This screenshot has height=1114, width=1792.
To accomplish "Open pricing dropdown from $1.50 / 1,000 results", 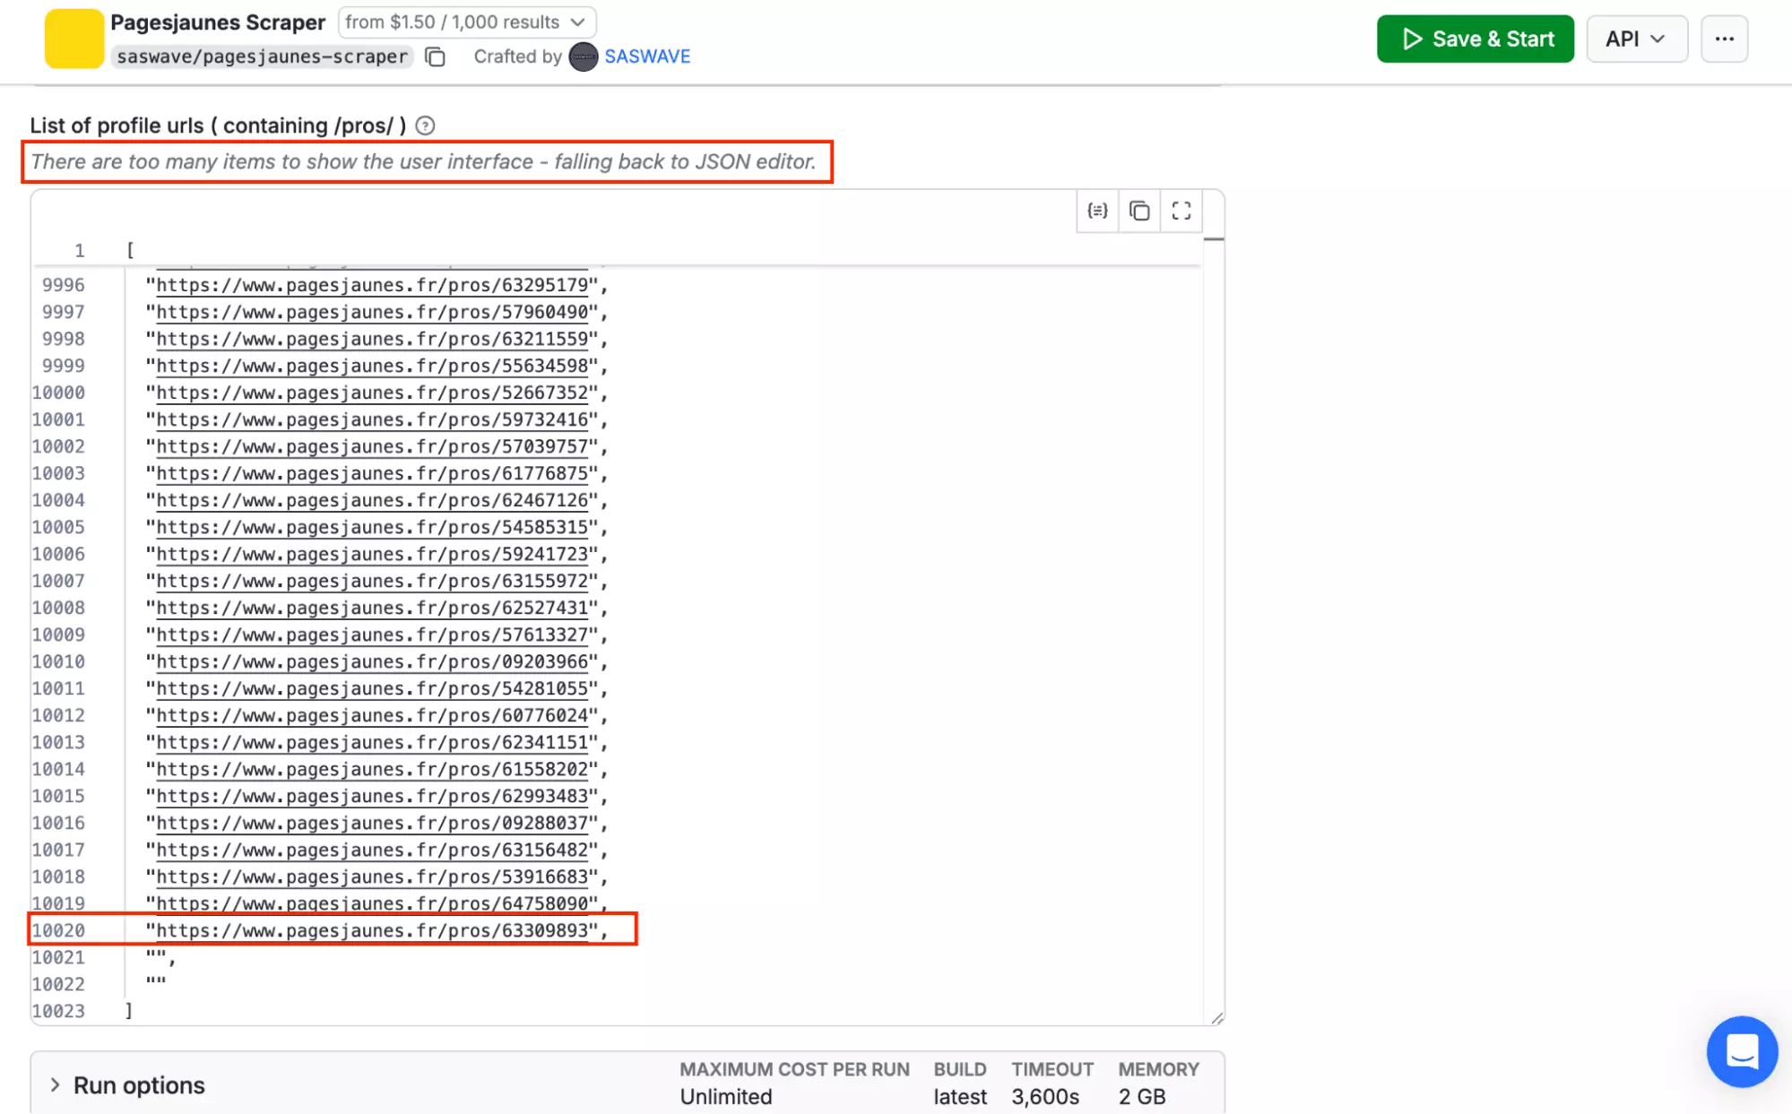I will [x=467, y=22].
